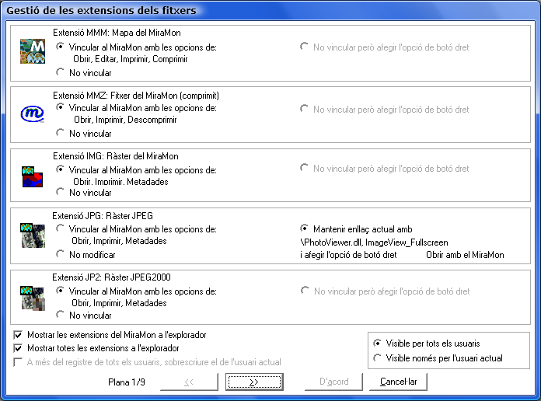Choose 'No vincular però afegir' for MMZ
This screenshot has width=541, height=401.
304,109
